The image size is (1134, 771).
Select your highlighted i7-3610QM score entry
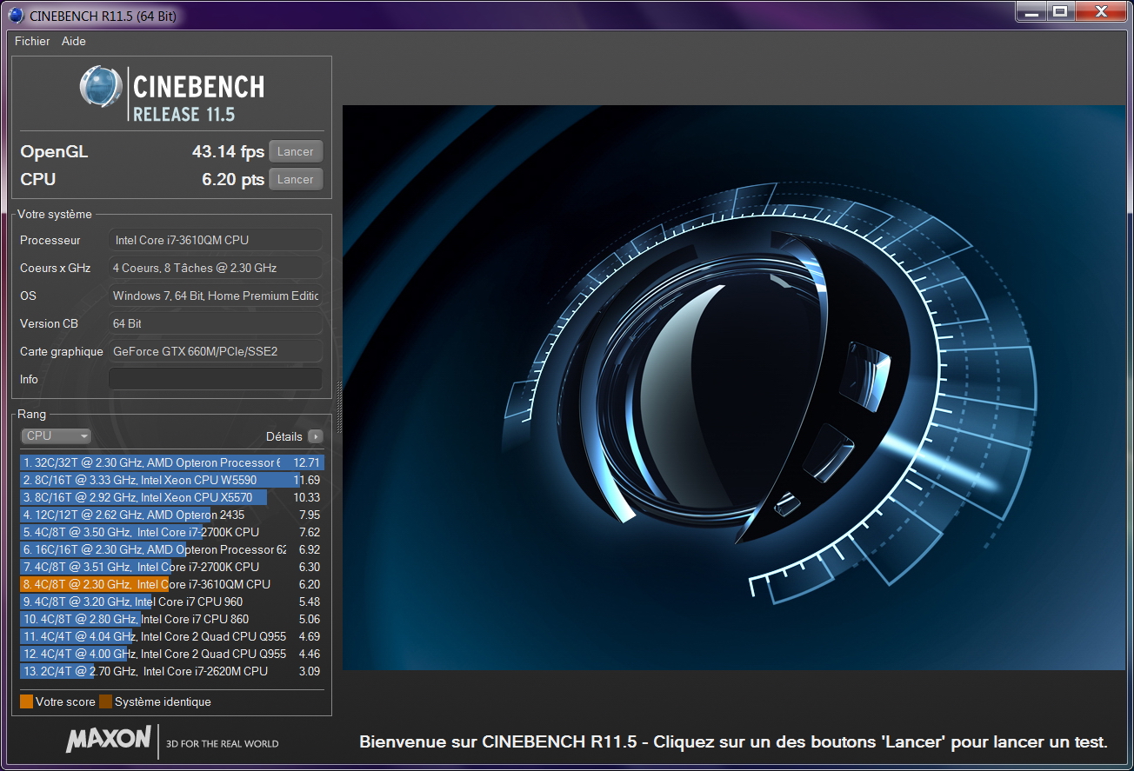click(x=165, y=584)
